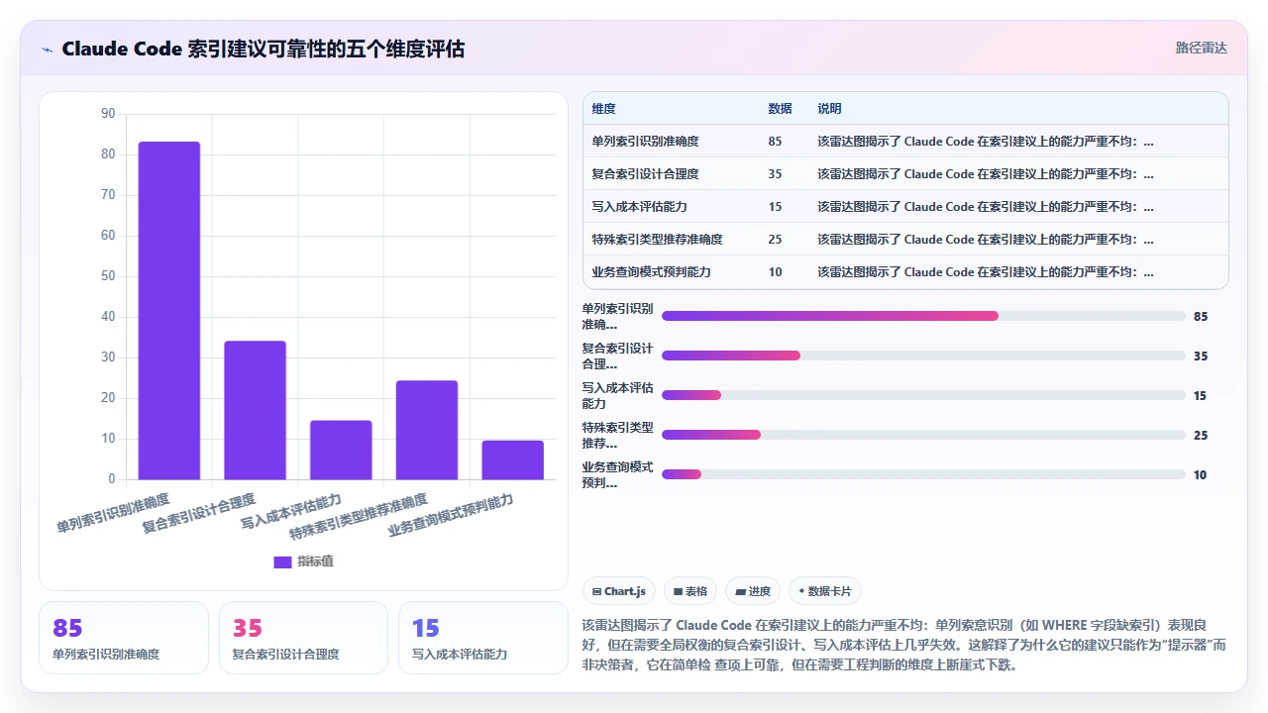
Task: Click the 单列索引识别准确度 bar in chart
Action: pyautogui.click(x=168, y=311)
